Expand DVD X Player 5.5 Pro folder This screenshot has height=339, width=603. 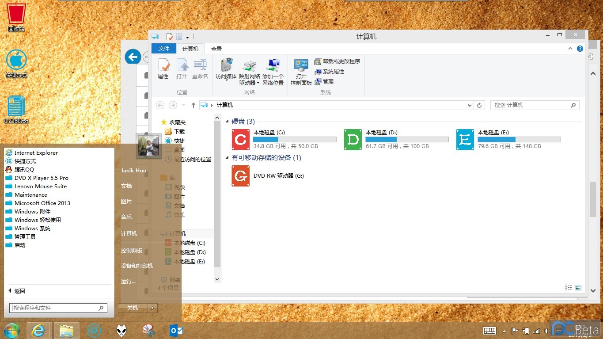tap(37, 178)
